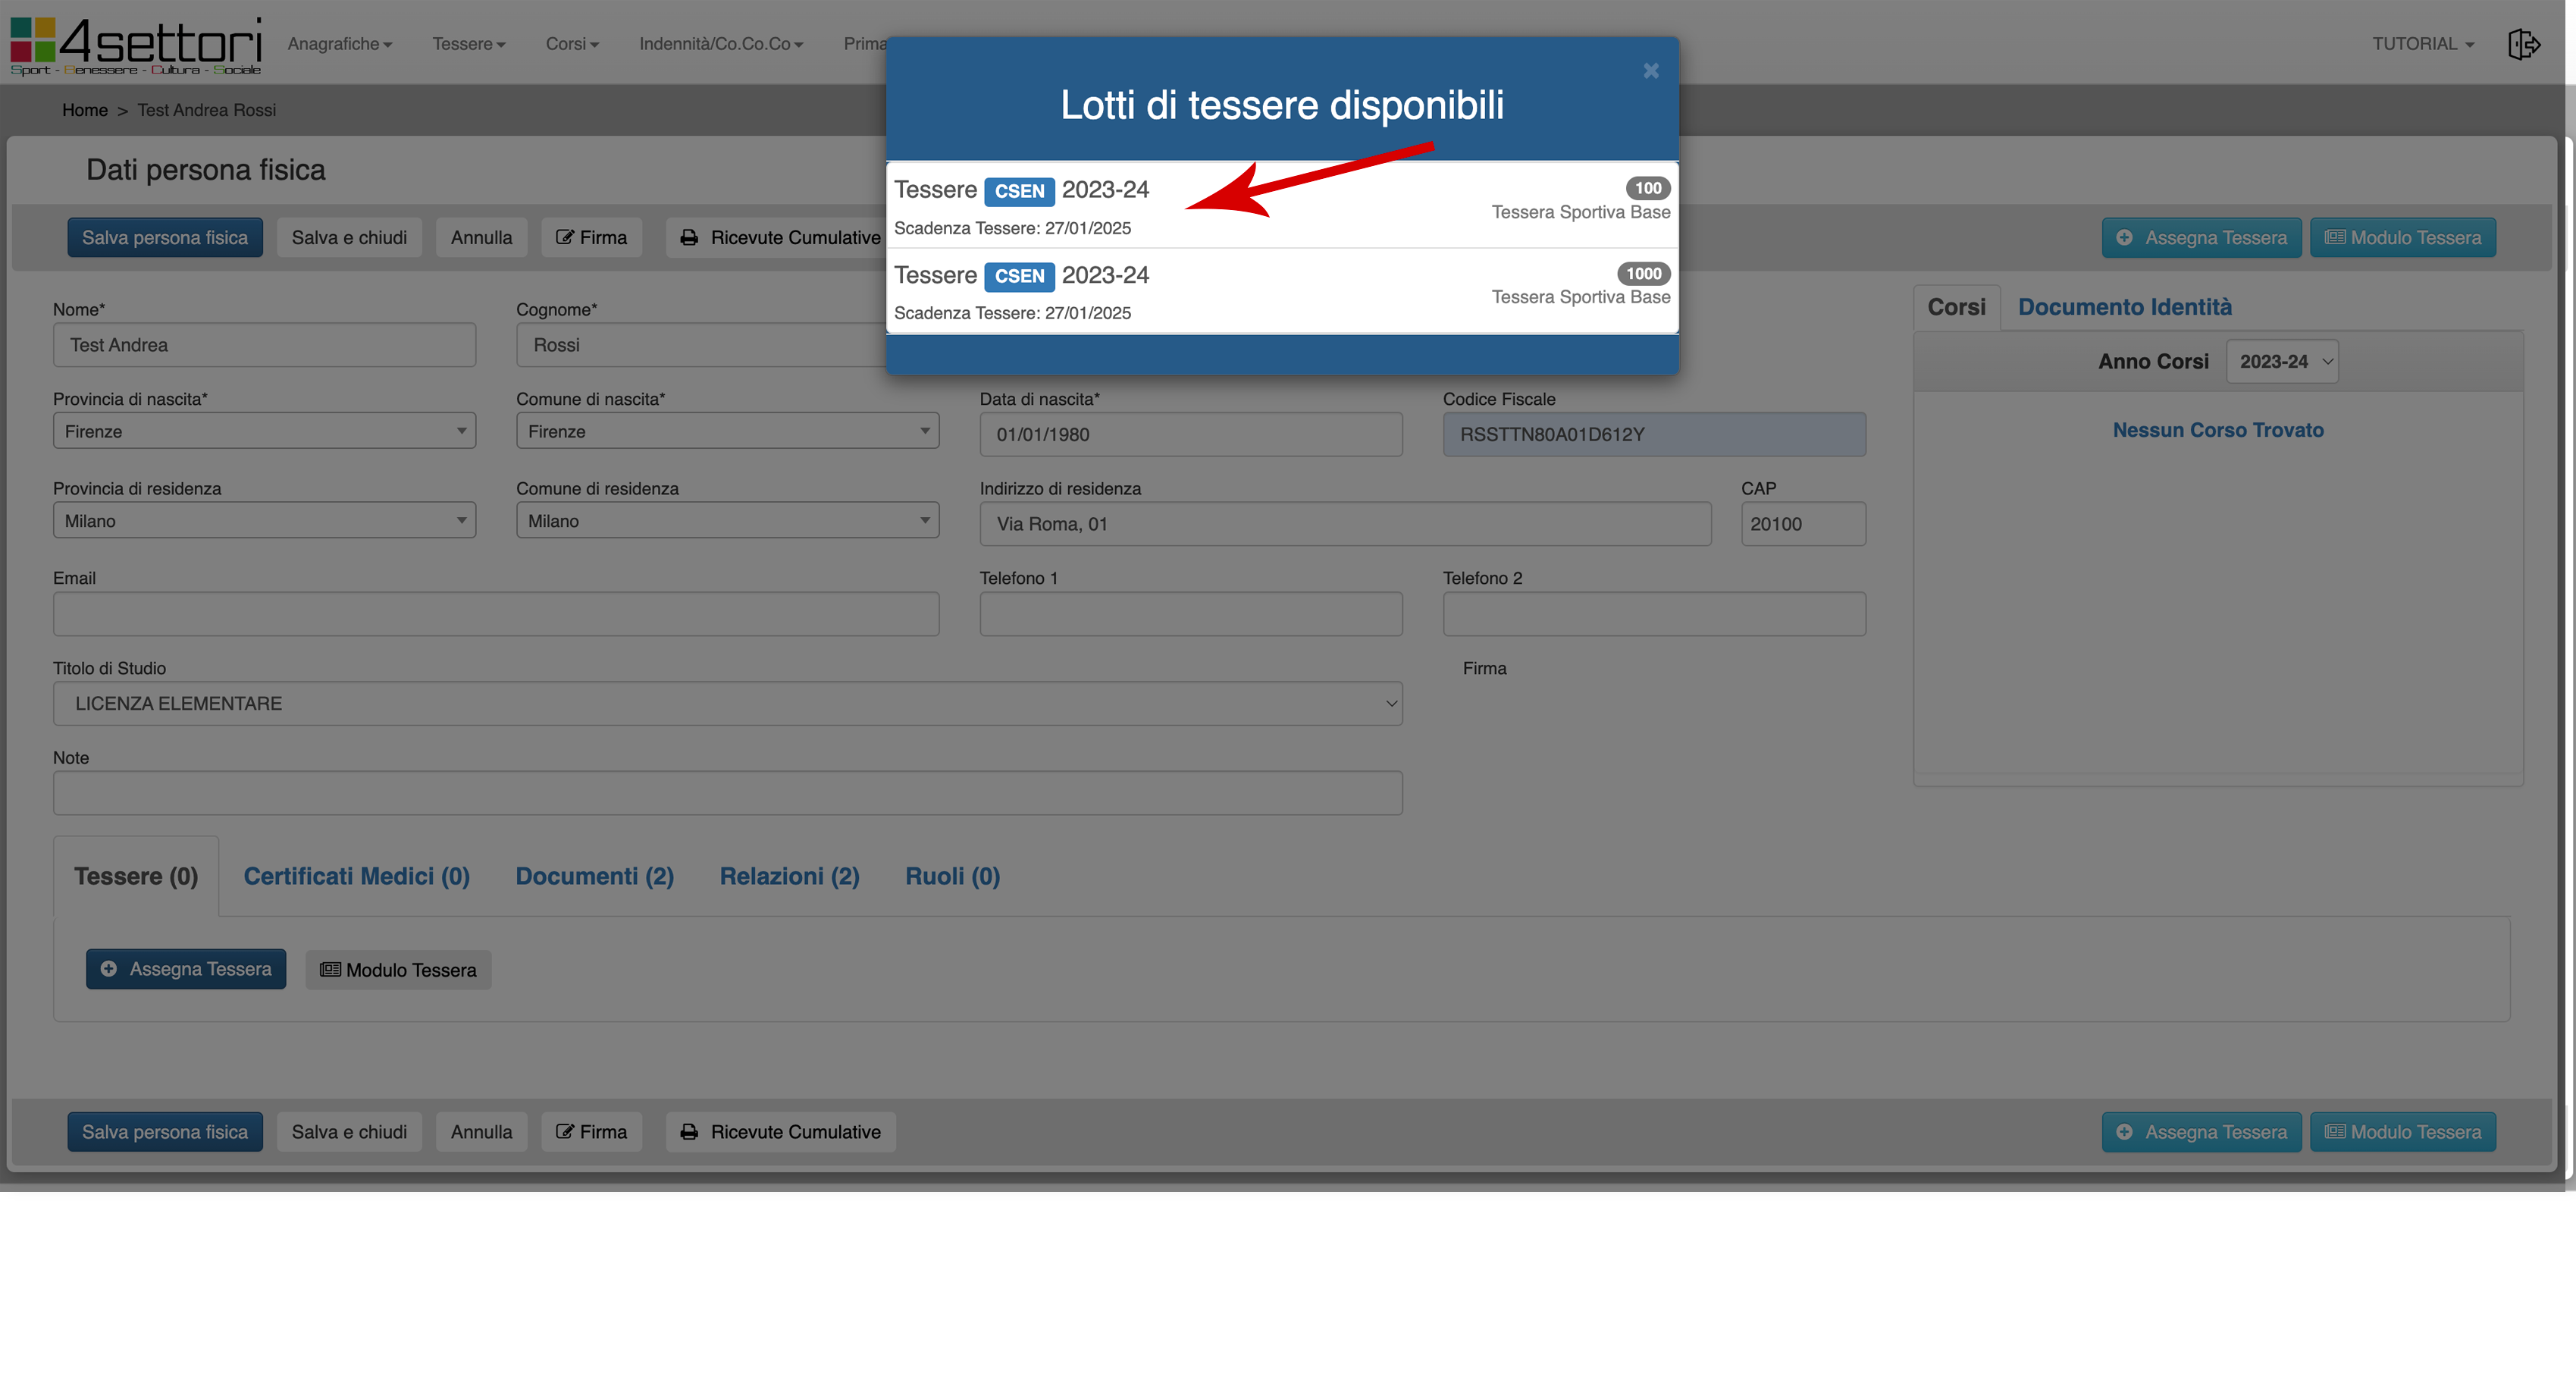Screen dimensions: 2576x1383
Task: Click Assegna Tessera in Tessere tab
Action: pyautogui.click(x=186, y=969)
